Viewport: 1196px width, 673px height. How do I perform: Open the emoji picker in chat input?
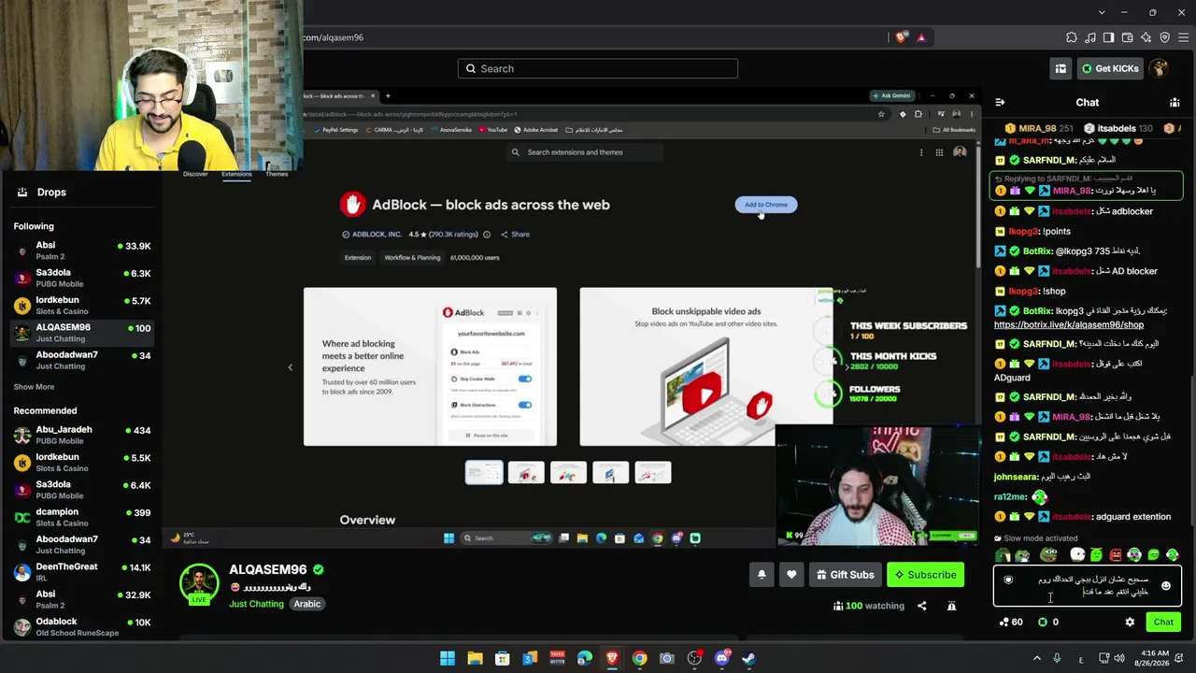[x=1165, y=586]
